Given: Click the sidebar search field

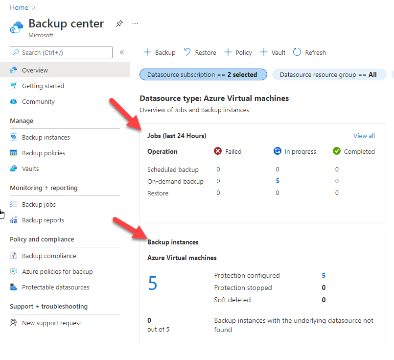Looking at the screenshot, I should point(61,52).
